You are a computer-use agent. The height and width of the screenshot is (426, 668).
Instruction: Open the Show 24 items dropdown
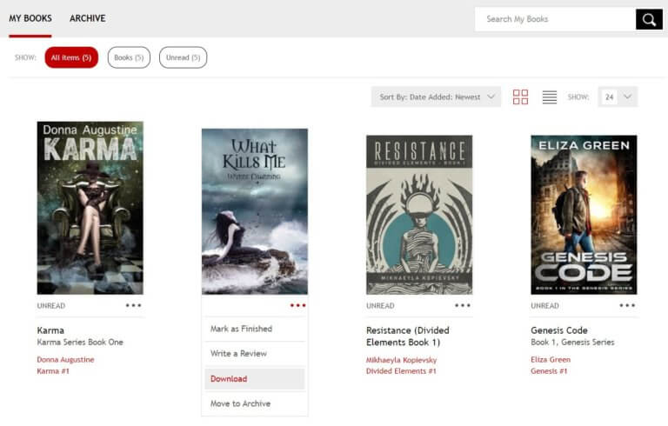(x=618, y=97)
